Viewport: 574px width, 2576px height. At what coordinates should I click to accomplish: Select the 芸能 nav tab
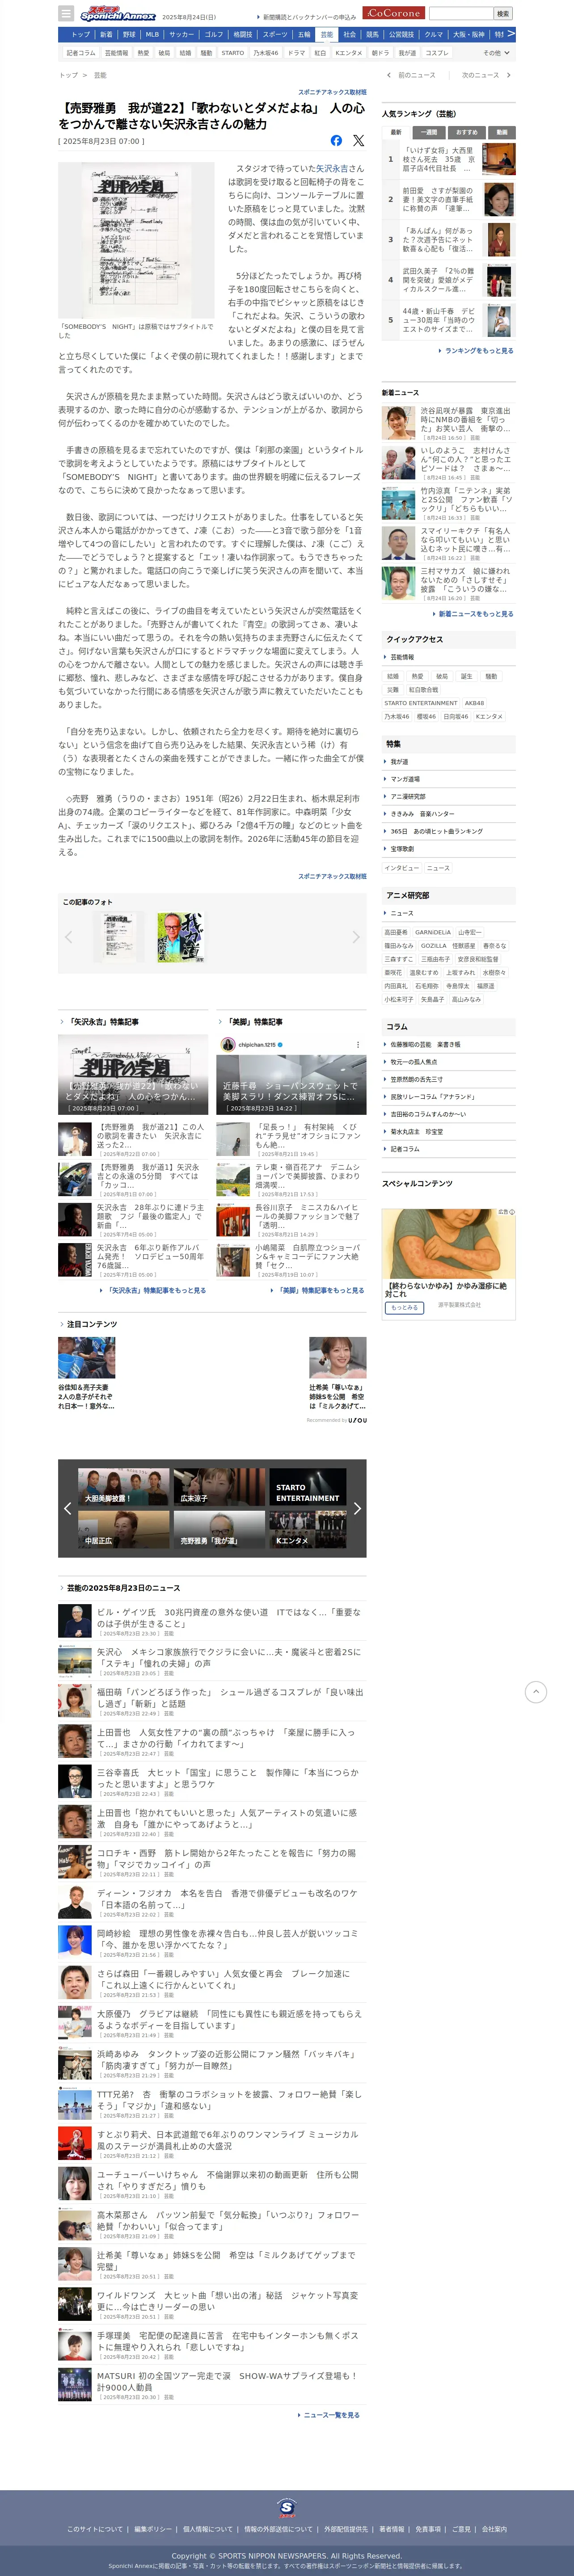(x=326, y=34)
